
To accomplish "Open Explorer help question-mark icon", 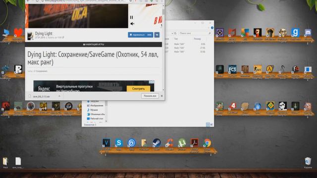I will 212,28.
